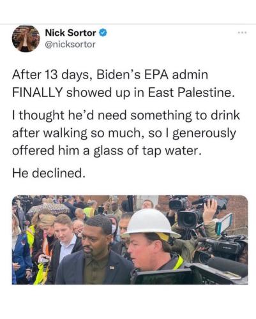Screen dimensions: 256x319
Task: Visit the @nicksortor handle link
Action: [70, 45]
